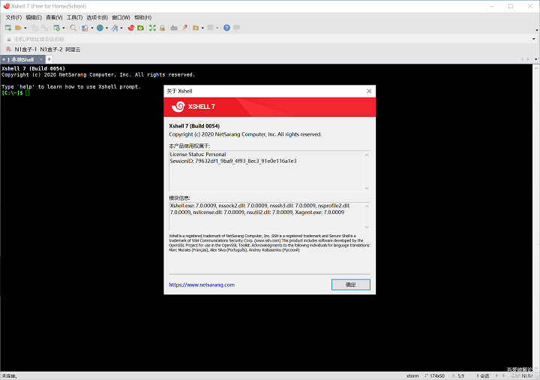
Task: Click the status bar up arrow icon
Action: pyautogui.click(x=496, y=375)
